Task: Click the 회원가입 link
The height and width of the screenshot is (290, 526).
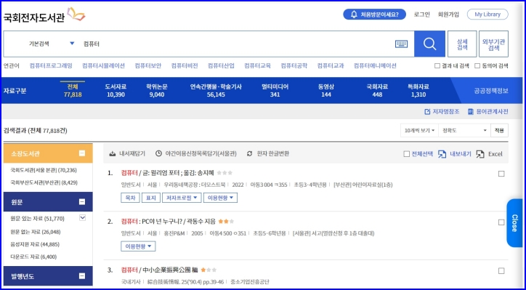Action: tap(448, 15)
